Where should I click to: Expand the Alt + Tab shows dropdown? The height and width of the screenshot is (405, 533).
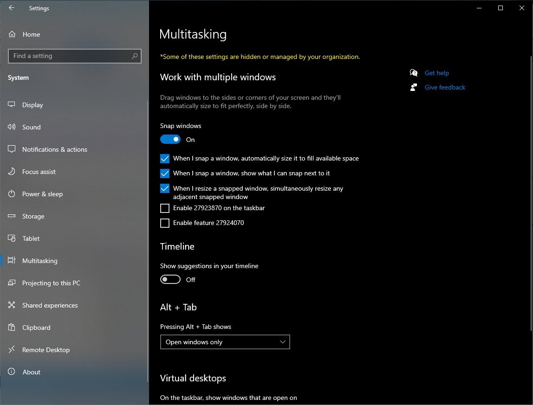tap(225, 342)
